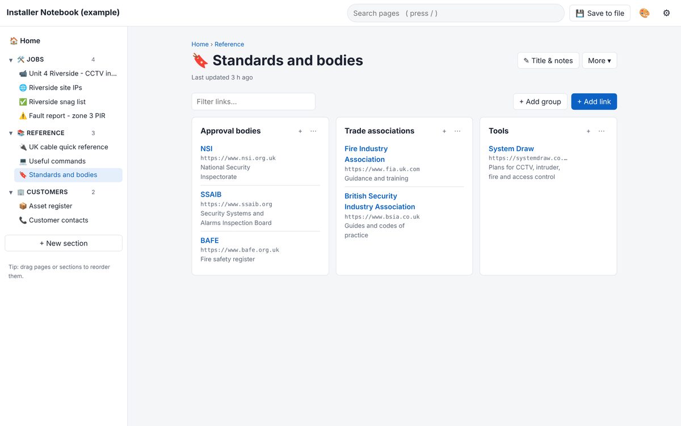Click the nsi.org.uk URL text
This screenshot has width=681, height=426.
tap(238, 158)
